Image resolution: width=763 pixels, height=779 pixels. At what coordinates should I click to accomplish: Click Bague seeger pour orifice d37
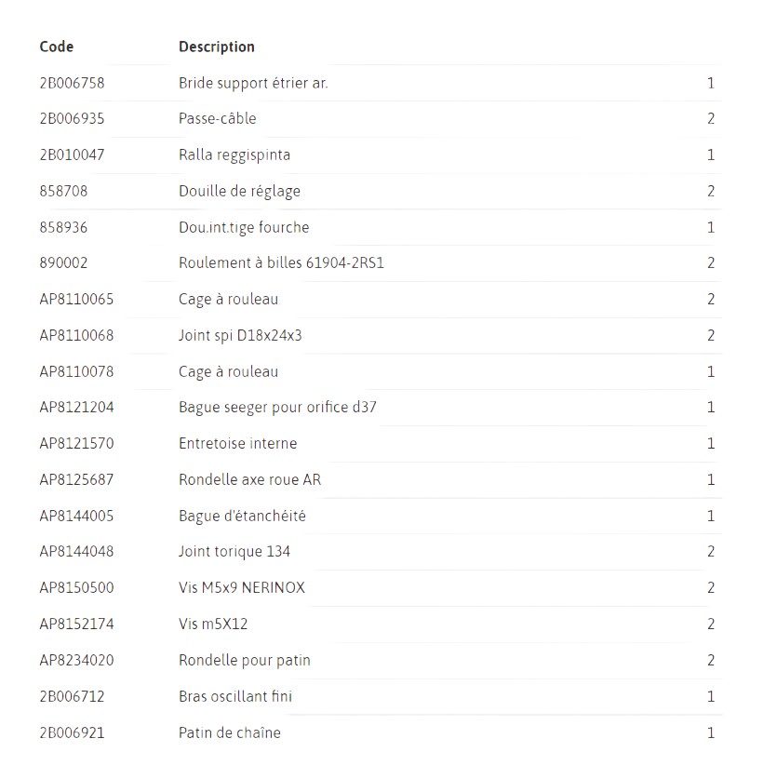[x=277, y=408]
